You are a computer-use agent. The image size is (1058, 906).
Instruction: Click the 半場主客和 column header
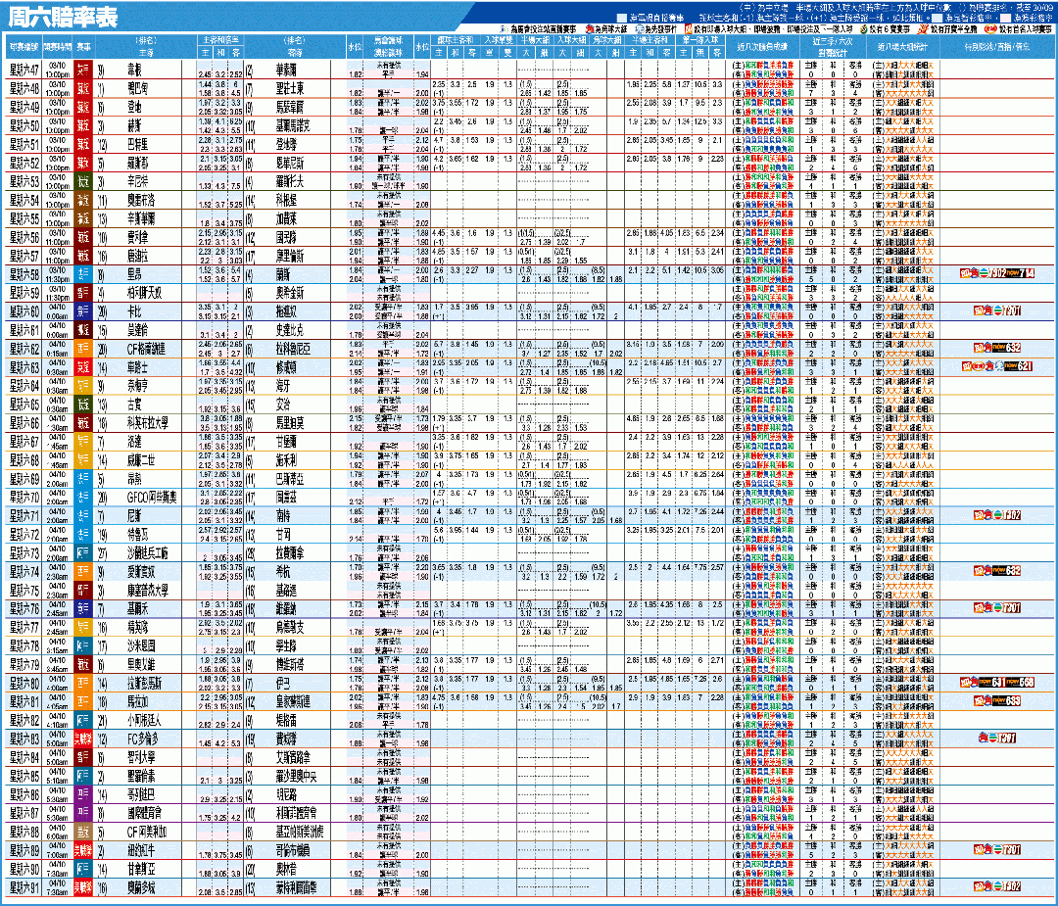[x=649, y=40]
